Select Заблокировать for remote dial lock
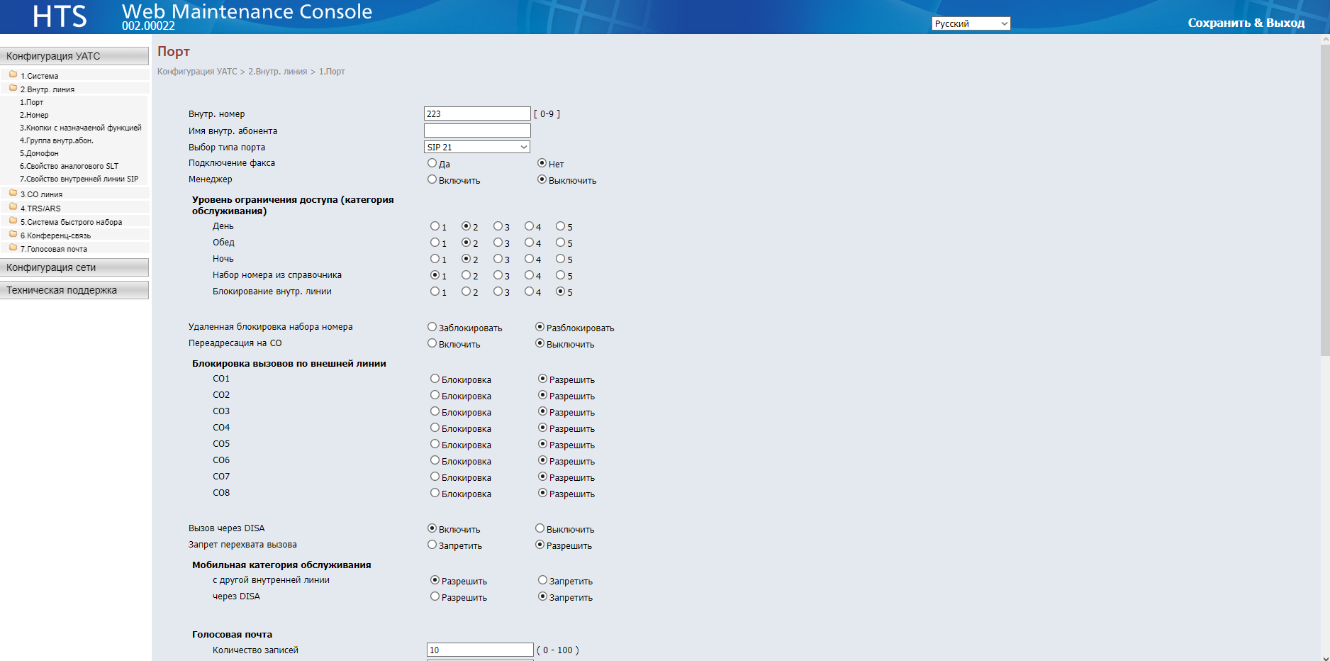 tap(432, 327)
